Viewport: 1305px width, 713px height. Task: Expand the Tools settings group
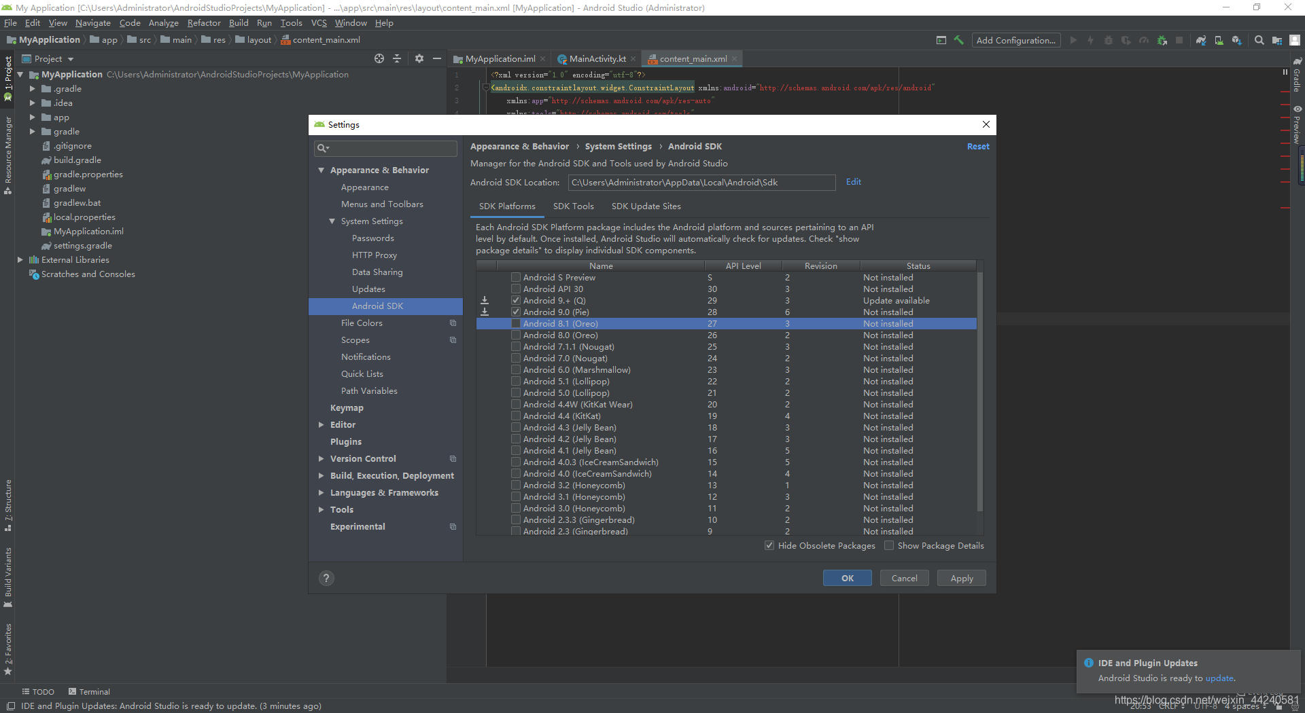(321, 509)
